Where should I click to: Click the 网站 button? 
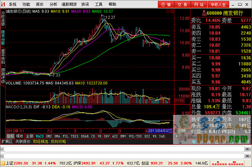199,5
